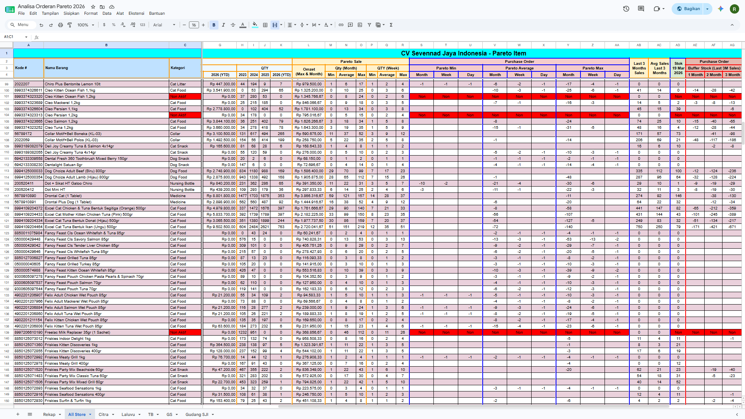Decrease font size with minus button
The height and width of the screenshot is (419, 745).
tap(184, 25)
